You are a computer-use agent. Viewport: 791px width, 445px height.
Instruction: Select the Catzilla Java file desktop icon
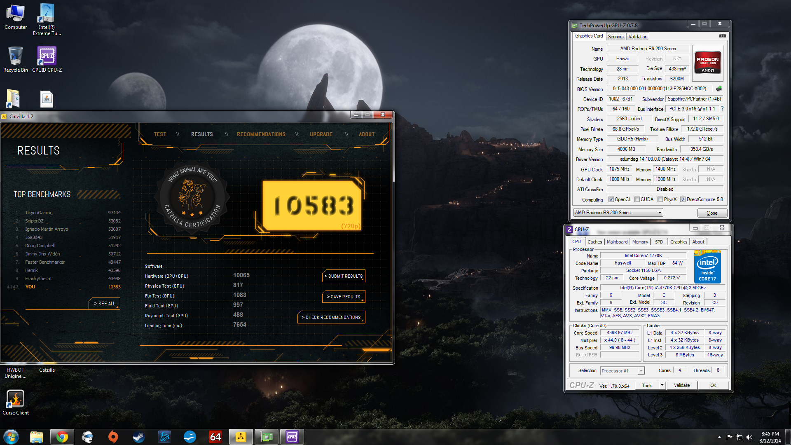click(x=47, y=99)
